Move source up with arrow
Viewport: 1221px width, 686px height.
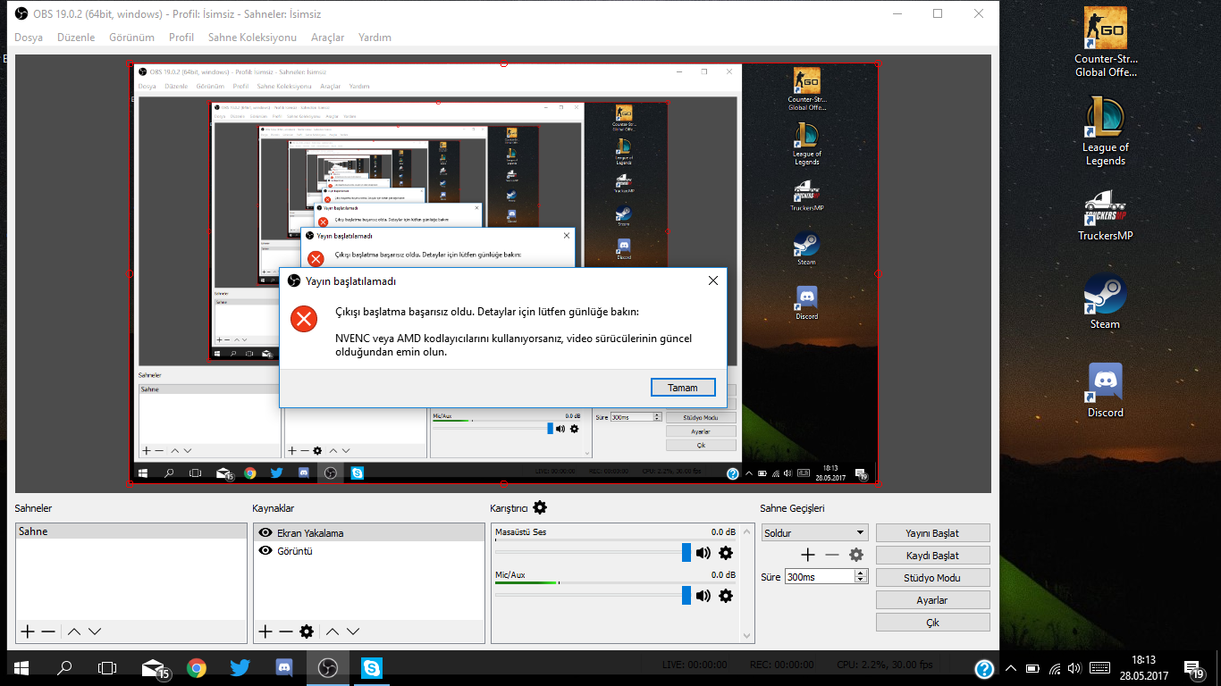click(x=332, y=632)
